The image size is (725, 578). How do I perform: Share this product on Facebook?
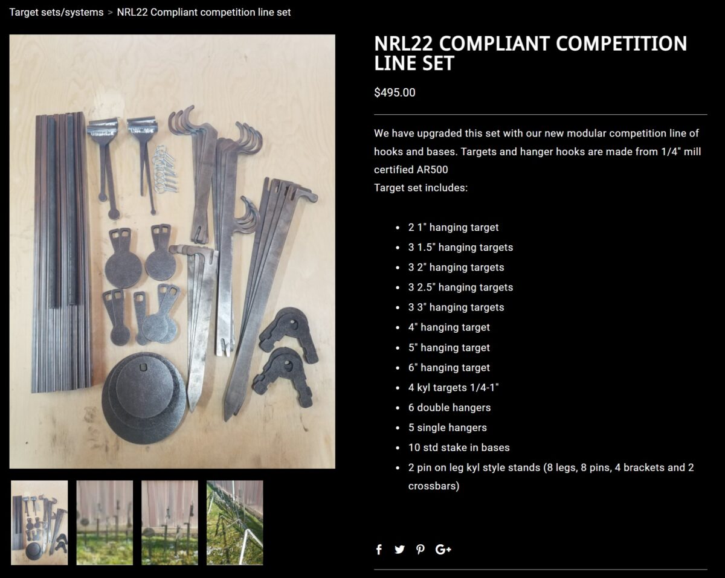(x=379, y=549)
